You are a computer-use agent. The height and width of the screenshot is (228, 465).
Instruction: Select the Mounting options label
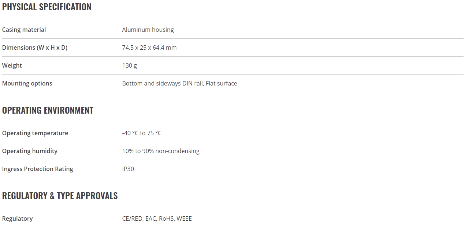tap(27, 83)
